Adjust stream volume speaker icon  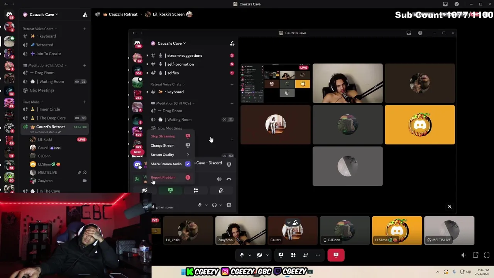(464, 255)
